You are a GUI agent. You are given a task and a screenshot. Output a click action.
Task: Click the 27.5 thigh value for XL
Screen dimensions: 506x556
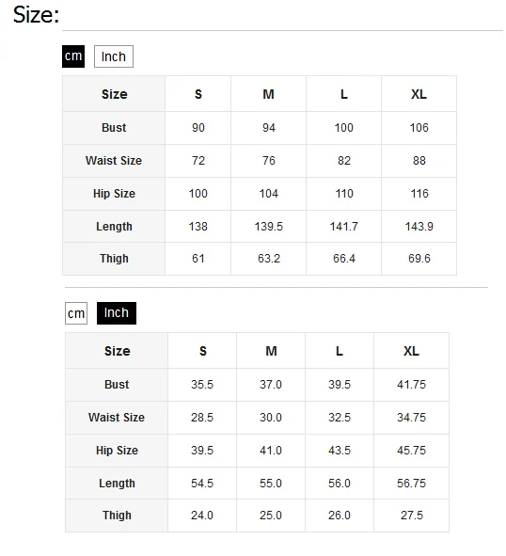coord(412,516)
